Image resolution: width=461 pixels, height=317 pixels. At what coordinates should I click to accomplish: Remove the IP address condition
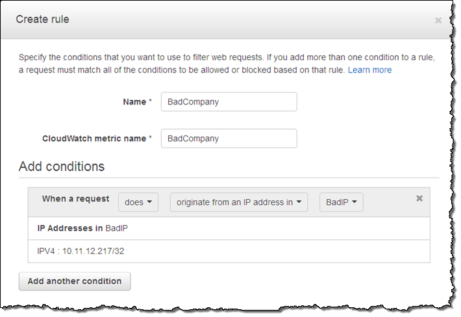click(x=419, y=198)
